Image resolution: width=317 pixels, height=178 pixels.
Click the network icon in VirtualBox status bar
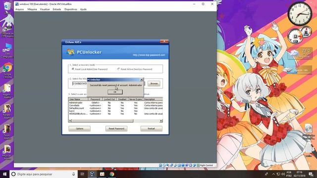(172, 165)
